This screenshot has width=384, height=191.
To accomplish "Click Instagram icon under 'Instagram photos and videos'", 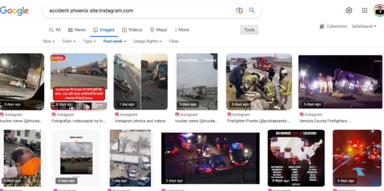I will (117, 114).
